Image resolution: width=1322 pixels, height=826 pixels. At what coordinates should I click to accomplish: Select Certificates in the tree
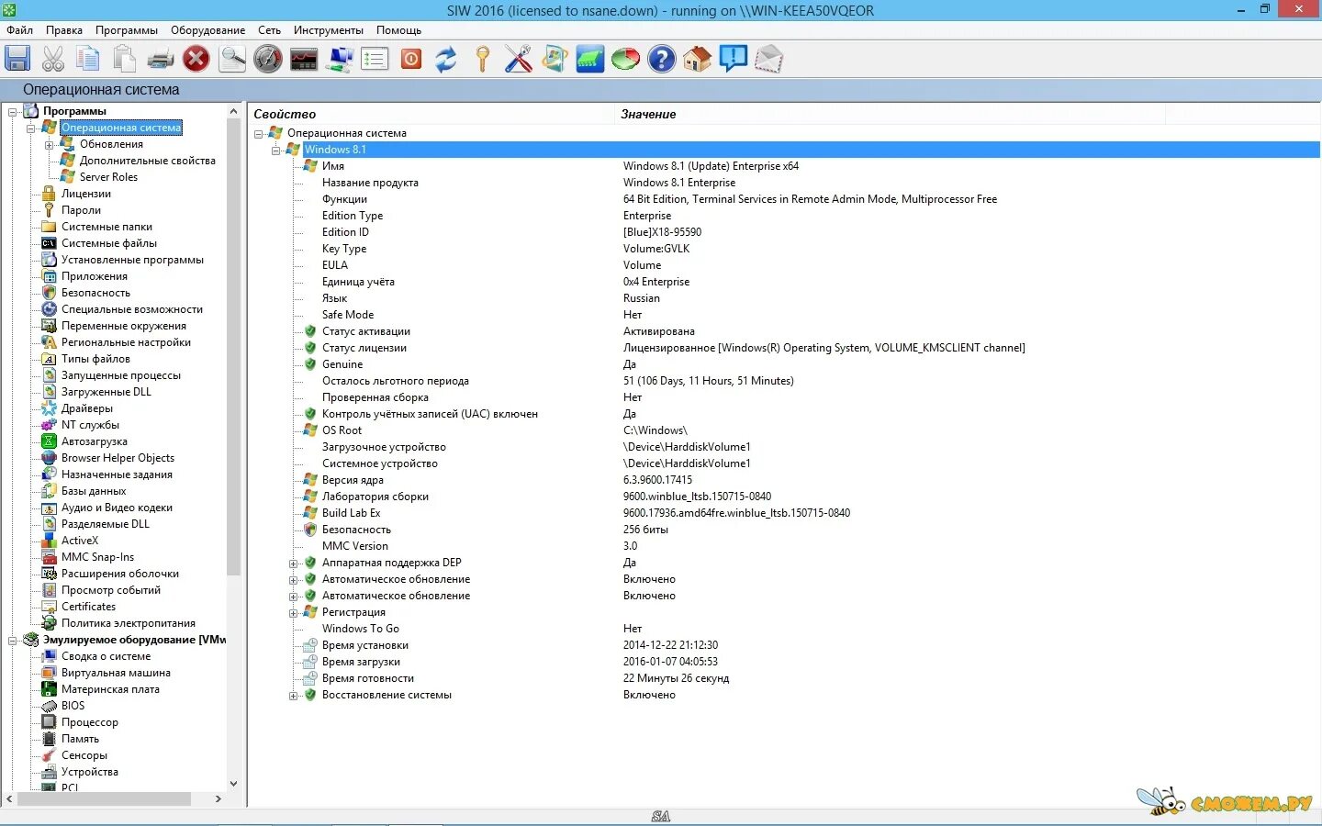click(x=88, y=607)
